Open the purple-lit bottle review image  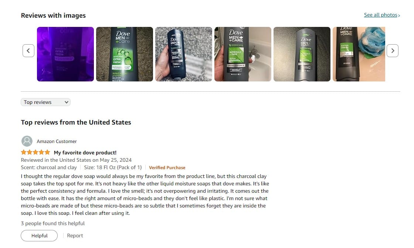65,54
